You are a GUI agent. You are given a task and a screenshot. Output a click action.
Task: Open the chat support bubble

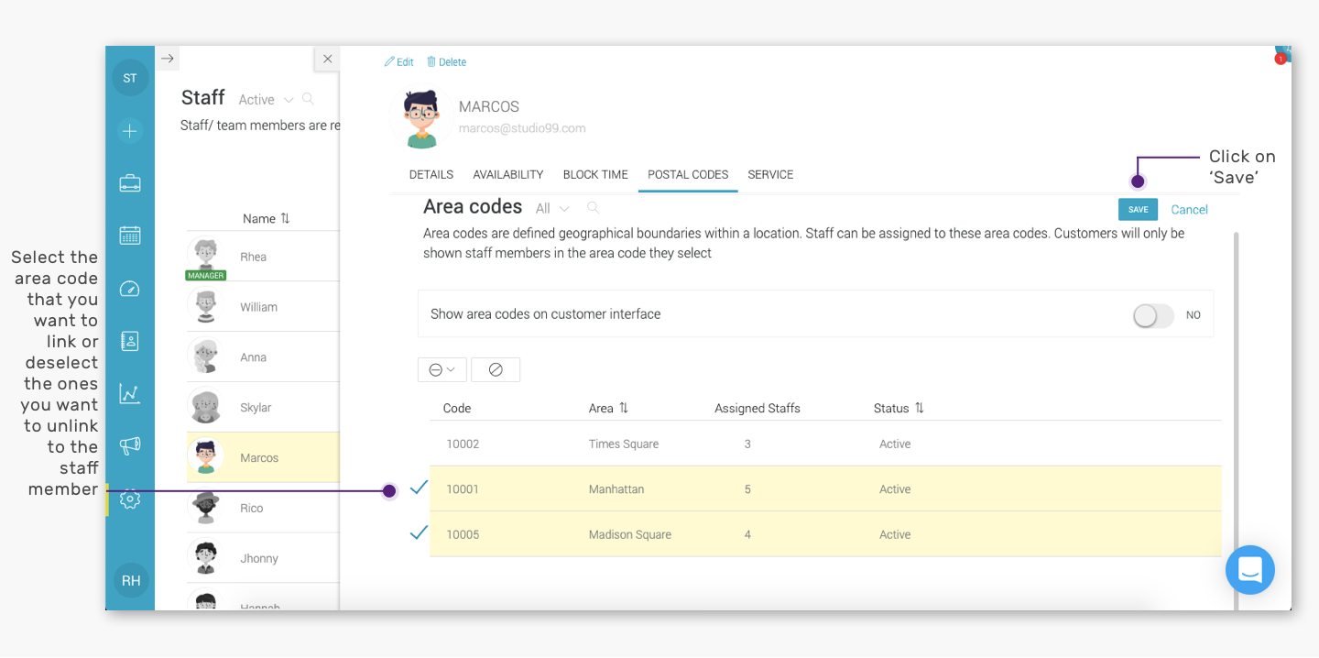1250,570
